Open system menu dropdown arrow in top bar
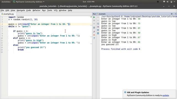 click(175, 2)
